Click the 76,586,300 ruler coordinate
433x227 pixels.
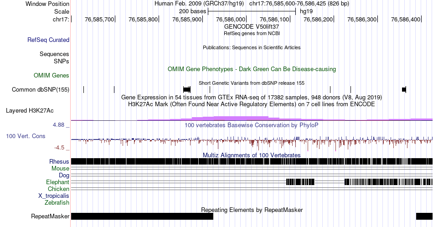[x=362, y=19]
